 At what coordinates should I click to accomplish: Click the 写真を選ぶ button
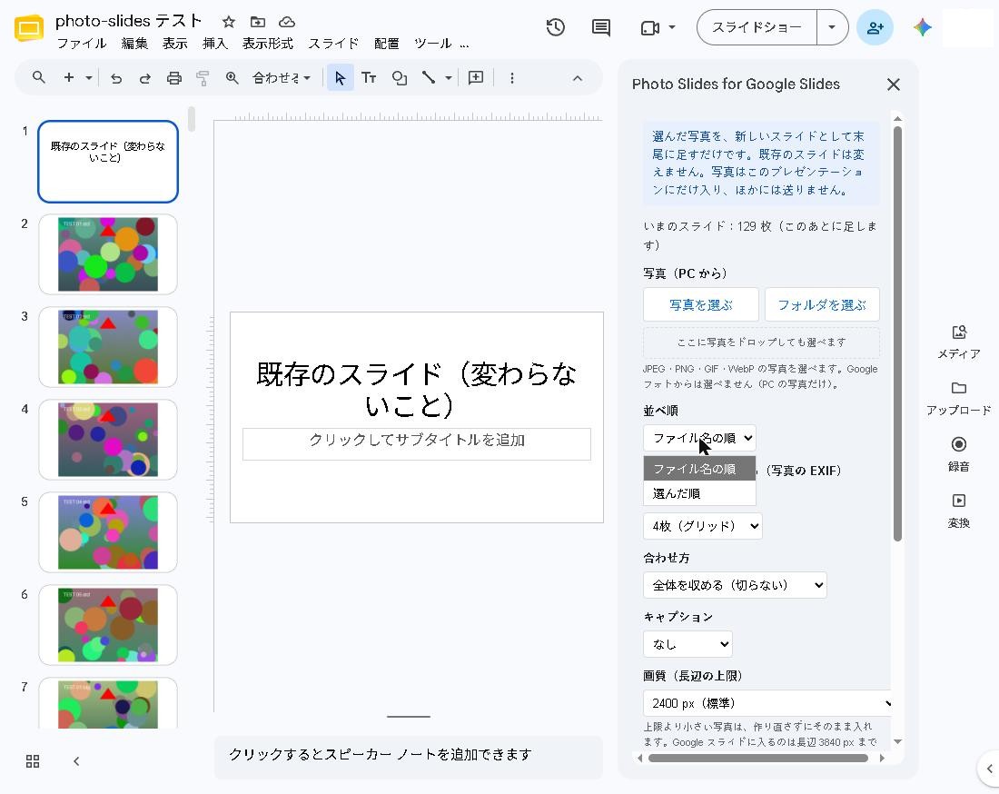click(701, 304)
